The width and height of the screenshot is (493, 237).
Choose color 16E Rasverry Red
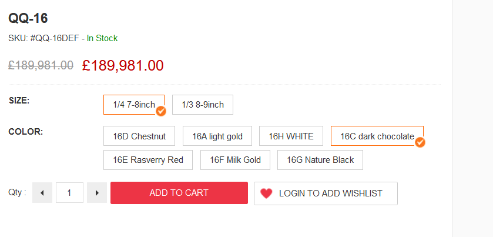click(148, 160)
